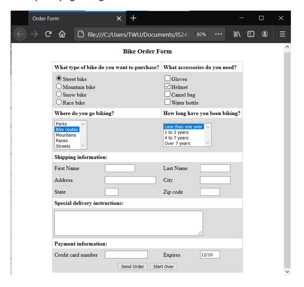The height and width of the screenshot is (287, 304).
Task: Focus the Address text field
Action: coord(130,180)
